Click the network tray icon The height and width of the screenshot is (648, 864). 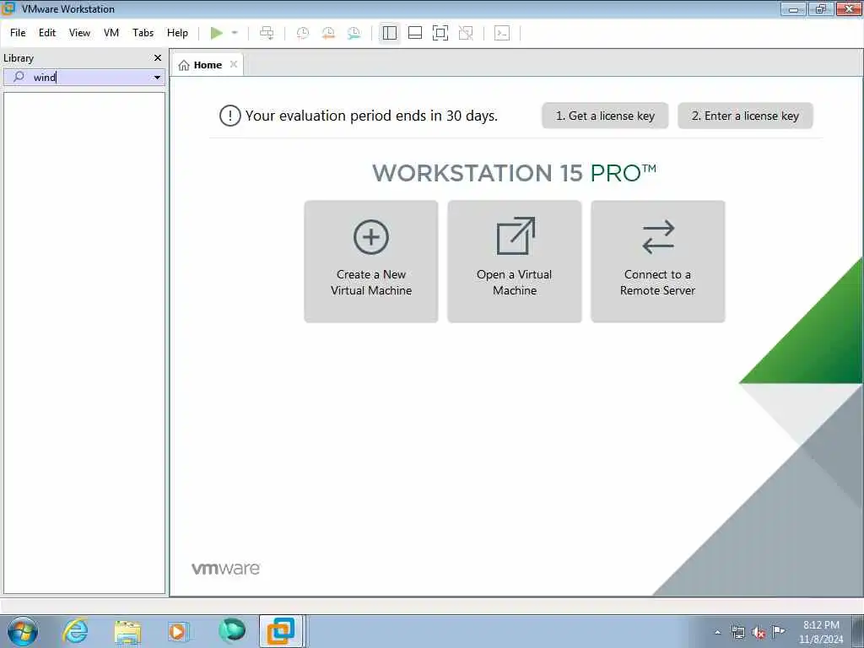[737, 632]
